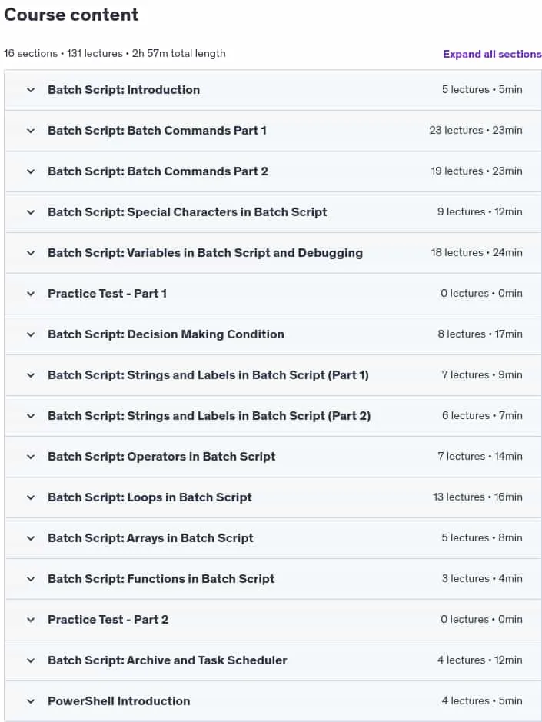
Task: Expand PowerShell Introduction chevron
Action: point(31,701)
